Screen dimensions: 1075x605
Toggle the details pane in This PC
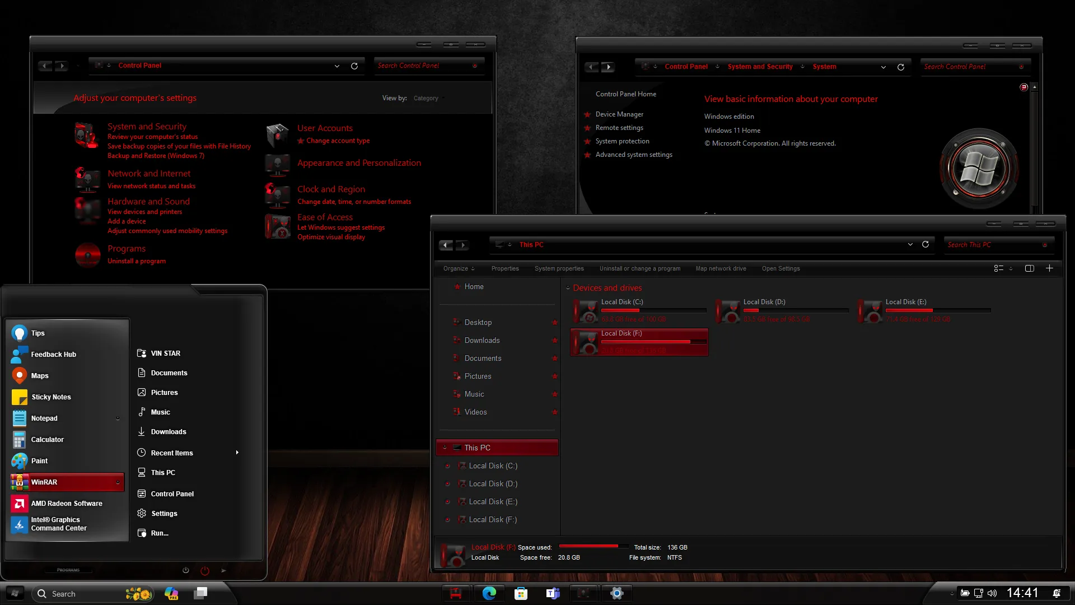point(1029,268)
